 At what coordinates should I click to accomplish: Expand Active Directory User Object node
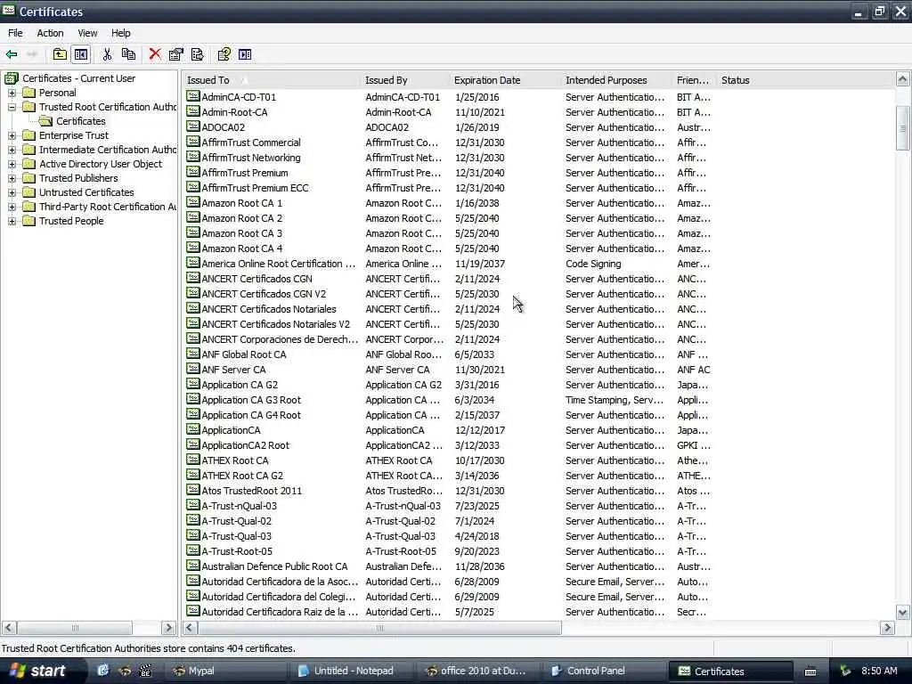pyautogui.click(x=12, y=164)
